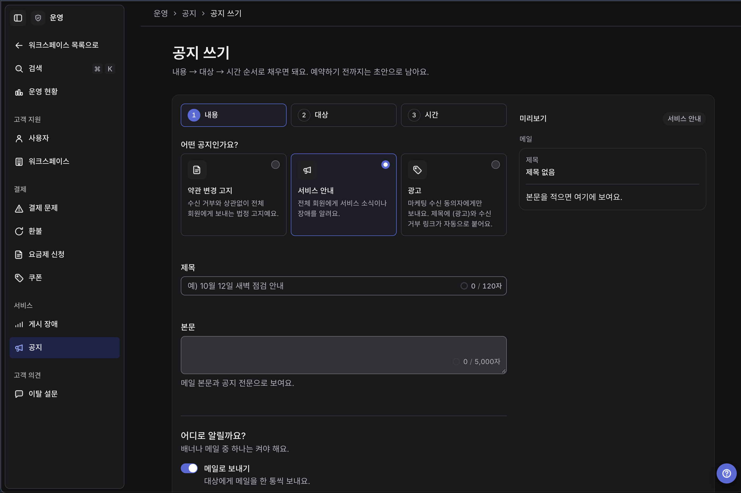Select the 광고 radio option
Image resolution: width=741 pixels, height=493 pixels.
click(495, 164)
